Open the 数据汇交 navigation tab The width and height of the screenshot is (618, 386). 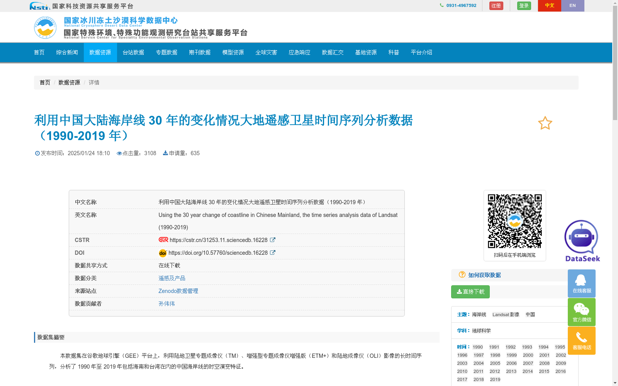(x=333, y=52)
